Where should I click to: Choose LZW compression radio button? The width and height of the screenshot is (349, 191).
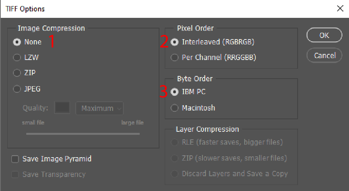[x=17, y=58]
